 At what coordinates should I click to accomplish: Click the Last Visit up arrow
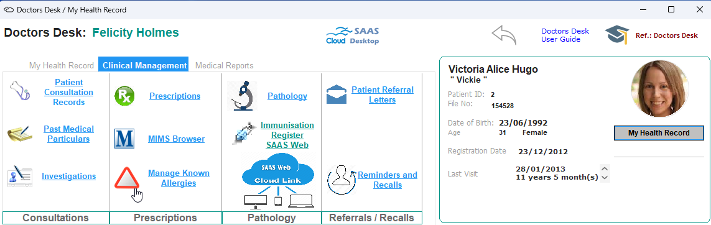pyautogui.click(x=605, y=168)
